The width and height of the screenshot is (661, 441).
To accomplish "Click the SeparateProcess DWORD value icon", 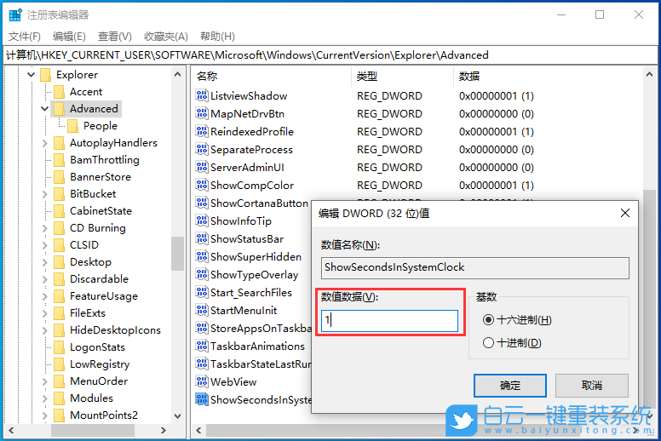I will 202,149.
